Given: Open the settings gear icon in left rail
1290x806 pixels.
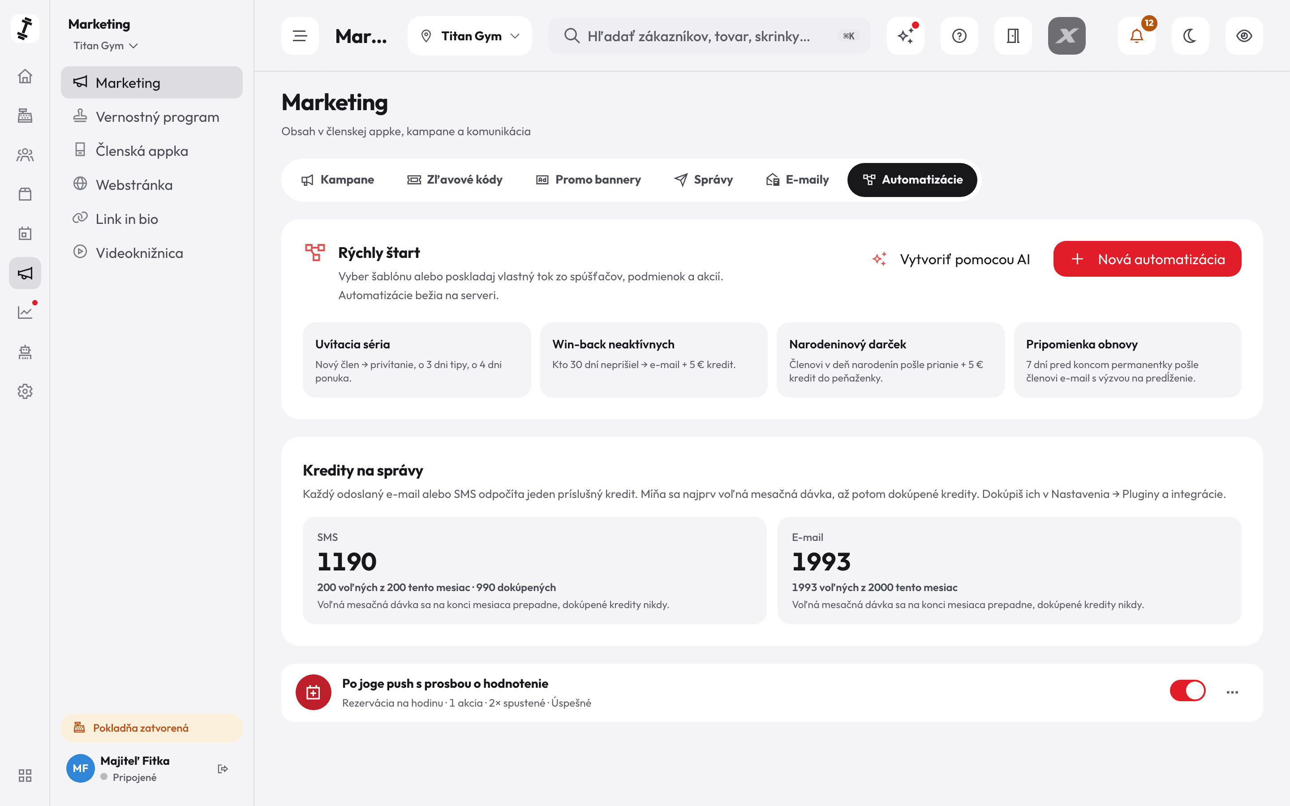Looking at the screenshot, I should (25, 391).
